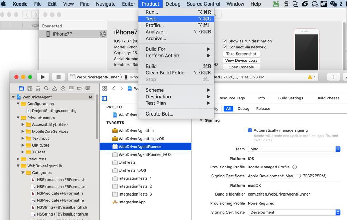Open the Debug menu in menu bar

pos(173,4)
